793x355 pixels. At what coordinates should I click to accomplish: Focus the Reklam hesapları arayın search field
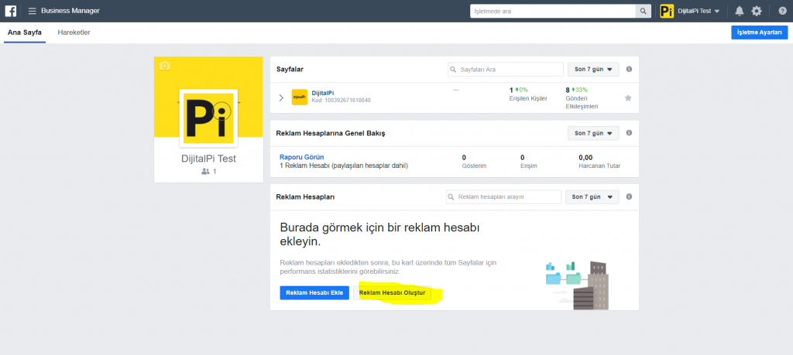pyautogui.click(x=503, y=197)
